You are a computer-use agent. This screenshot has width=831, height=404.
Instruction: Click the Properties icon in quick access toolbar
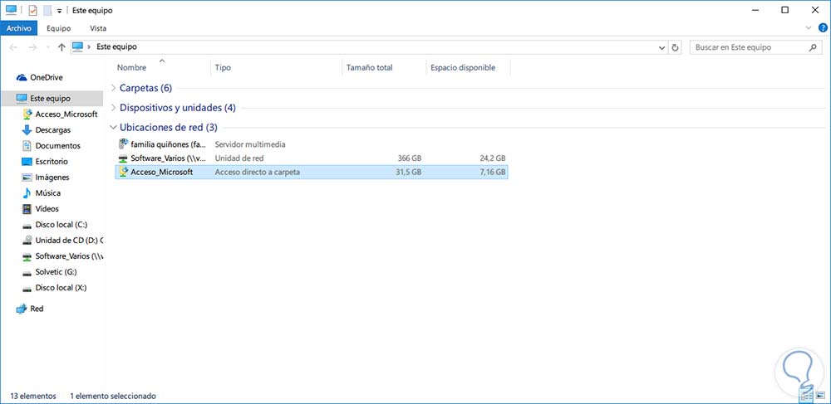(33, 10)
